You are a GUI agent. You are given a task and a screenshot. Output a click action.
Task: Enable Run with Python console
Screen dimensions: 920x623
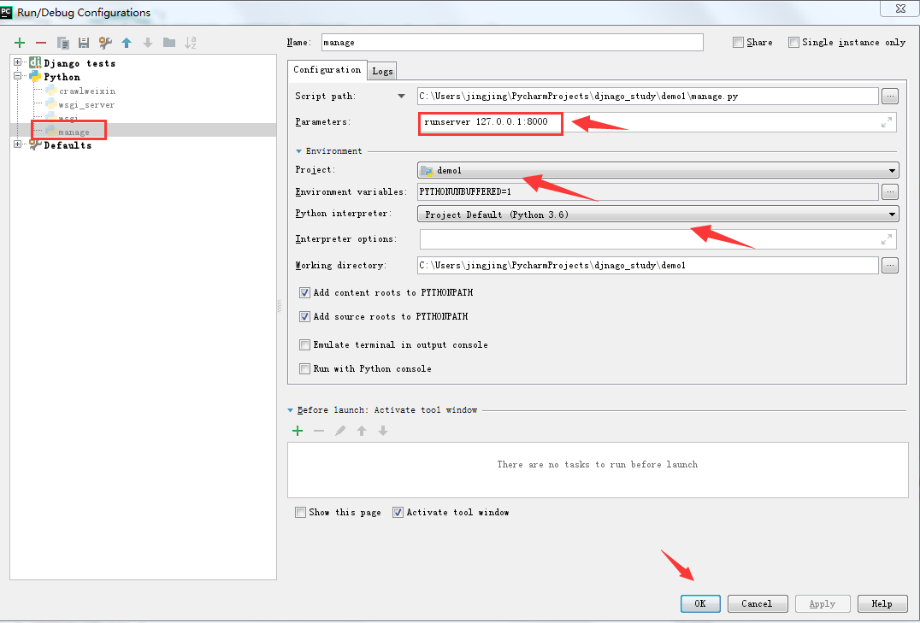[304, 369]
